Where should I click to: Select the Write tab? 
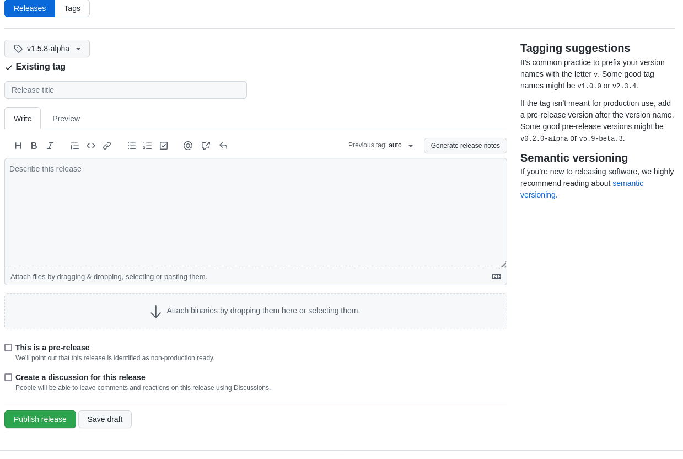click(23, 119)
